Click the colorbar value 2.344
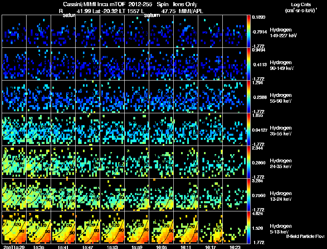 point(258,148)
